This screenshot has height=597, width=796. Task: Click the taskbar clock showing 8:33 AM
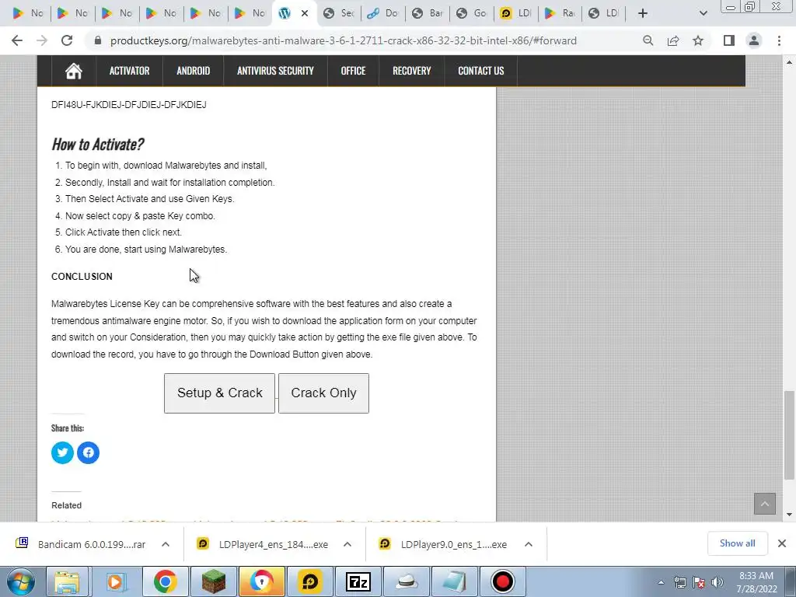(x=756, y=582)
